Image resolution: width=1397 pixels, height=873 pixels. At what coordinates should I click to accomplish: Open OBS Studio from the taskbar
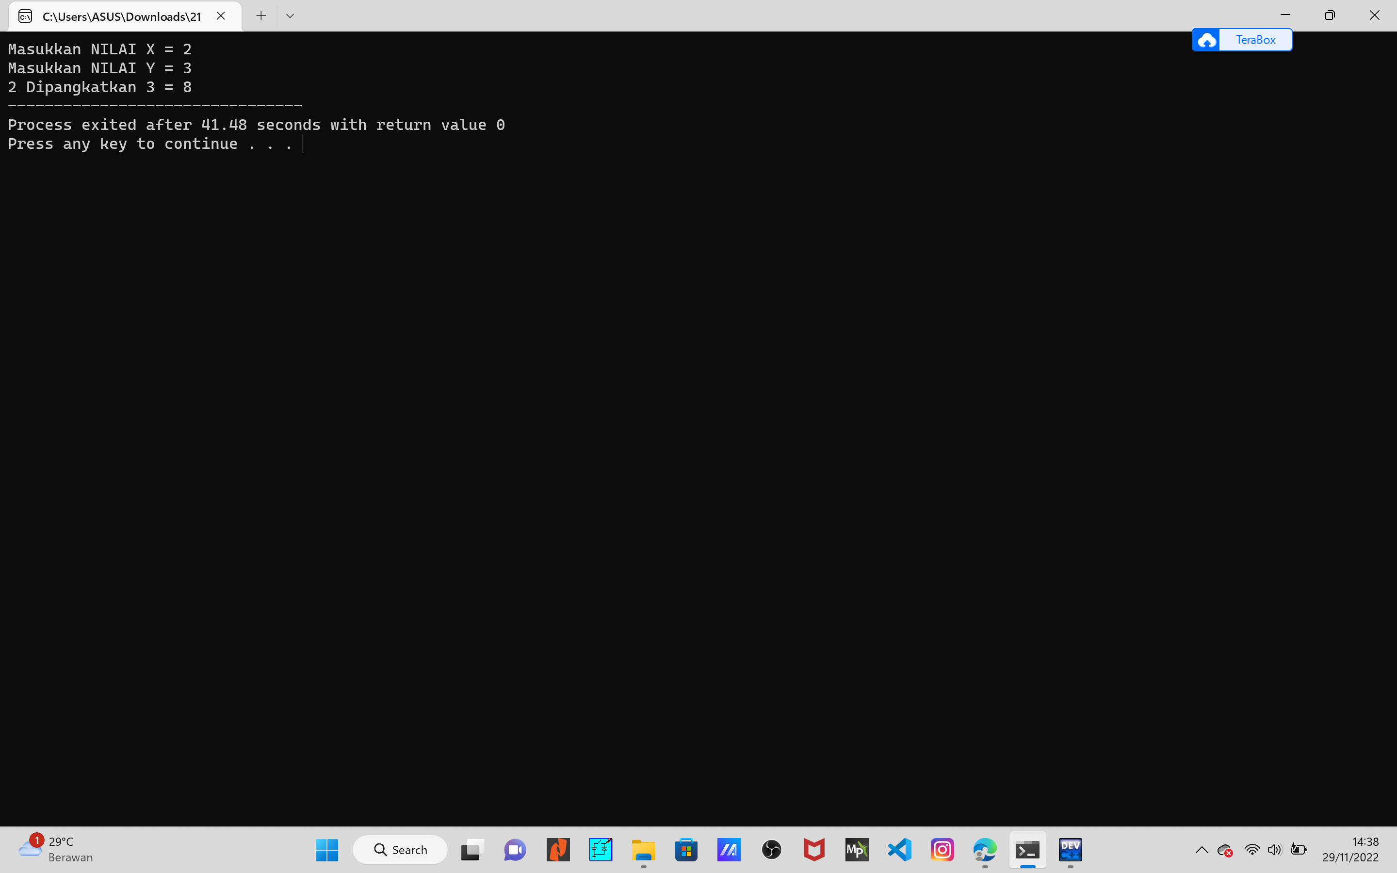[772, 849]
